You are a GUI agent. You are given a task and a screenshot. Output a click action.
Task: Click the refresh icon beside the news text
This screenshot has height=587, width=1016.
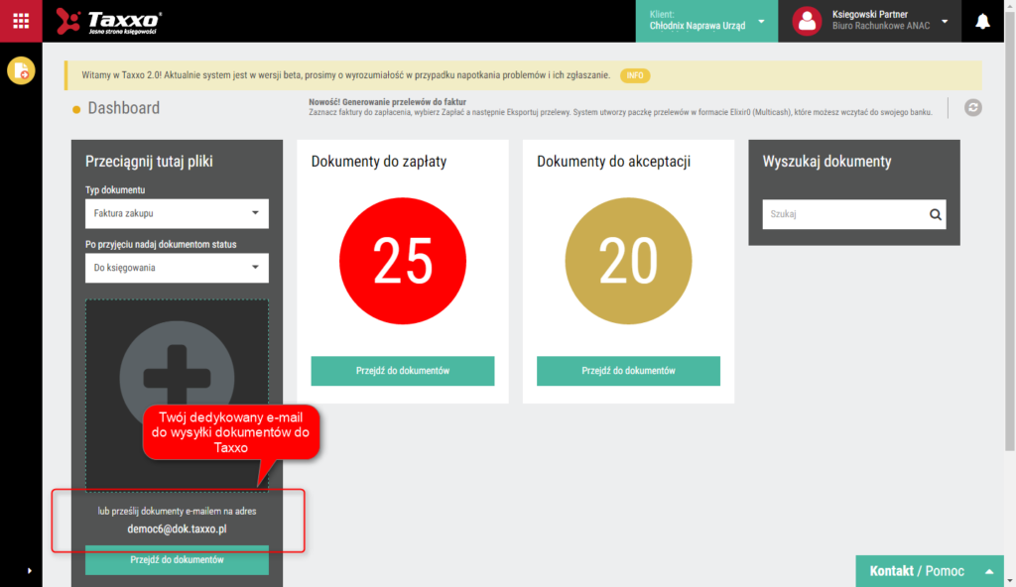[x=972, y=107]
